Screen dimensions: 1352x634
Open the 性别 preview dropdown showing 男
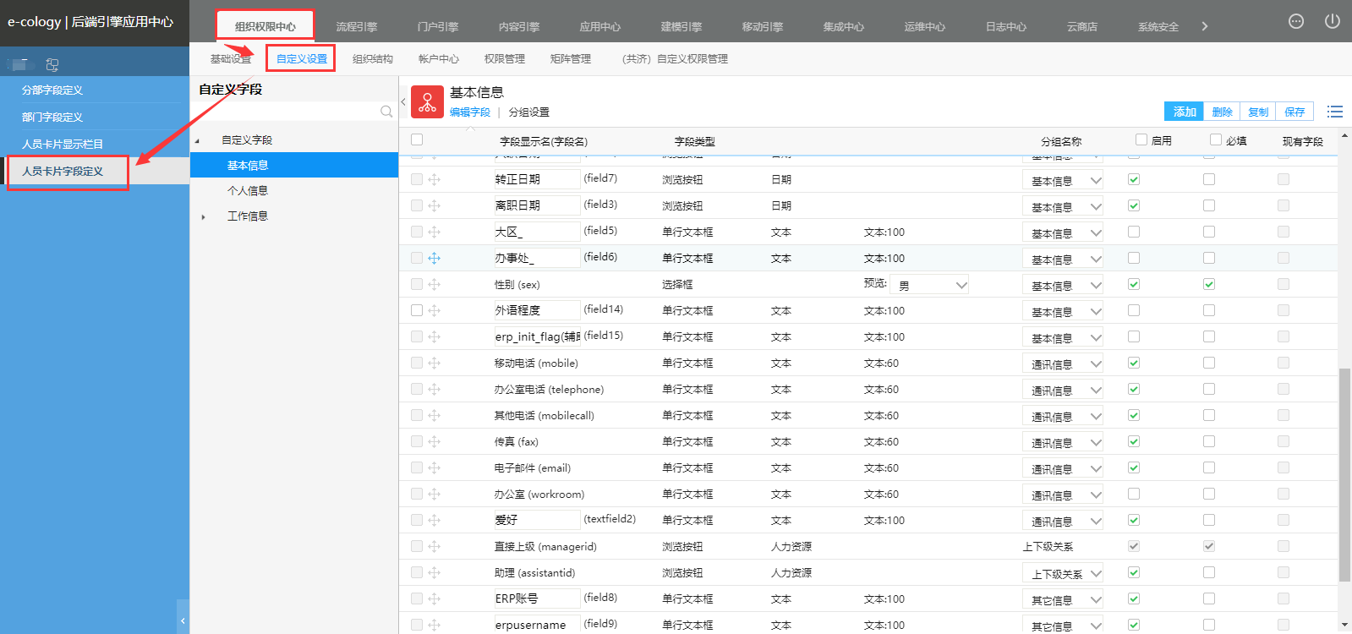(x=928, y=286)
